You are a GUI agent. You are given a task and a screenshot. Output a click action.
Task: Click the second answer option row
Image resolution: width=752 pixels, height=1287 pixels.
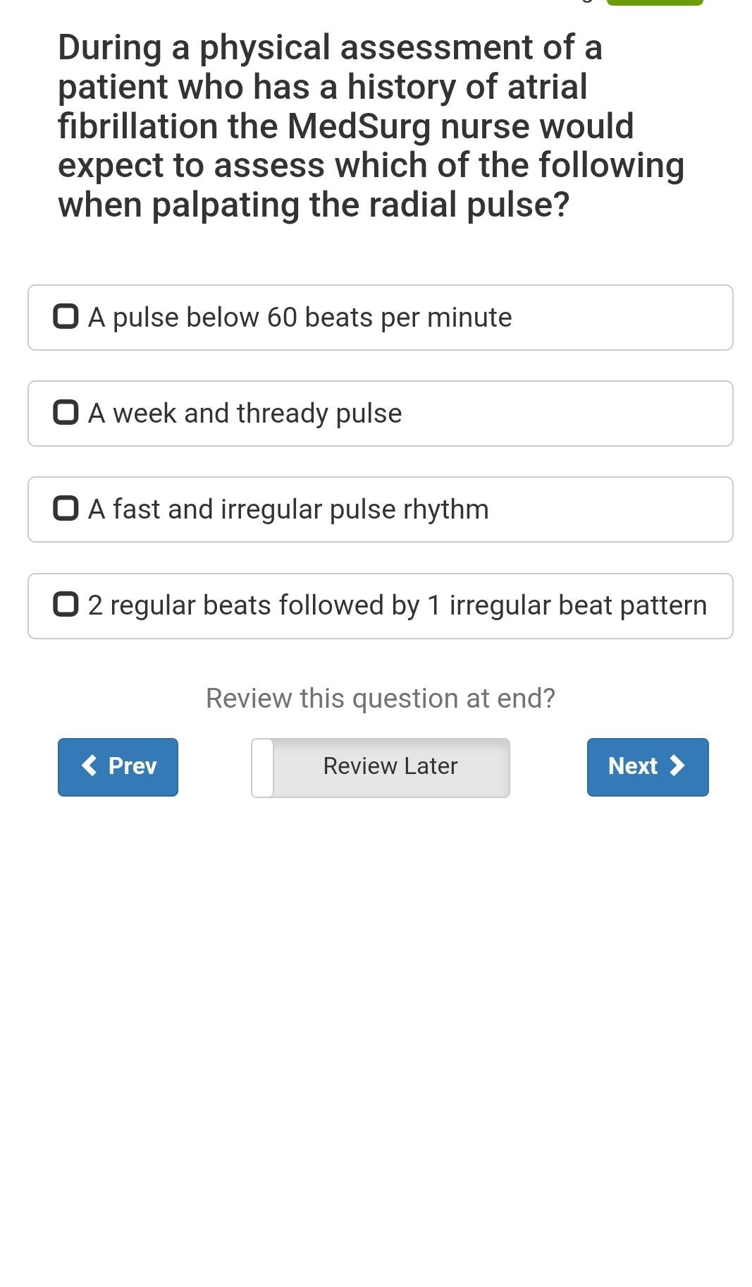click(x=380, y=413)
